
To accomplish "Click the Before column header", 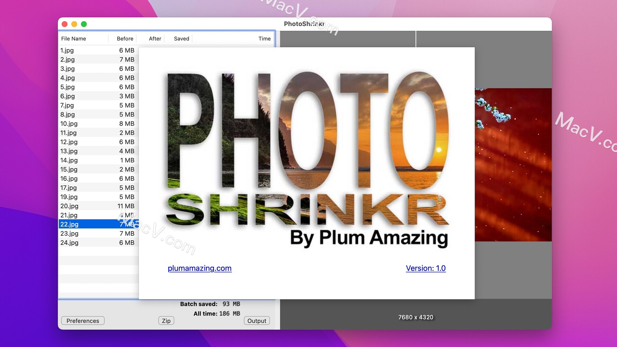I will click(125, 39).
